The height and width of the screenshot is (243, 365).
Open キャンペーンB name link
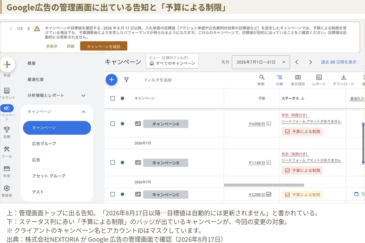[166, 163]
